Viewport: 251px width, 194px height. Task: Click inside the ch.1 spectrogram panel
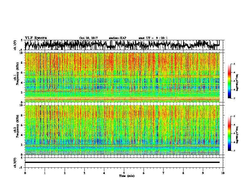pos(122,77)
